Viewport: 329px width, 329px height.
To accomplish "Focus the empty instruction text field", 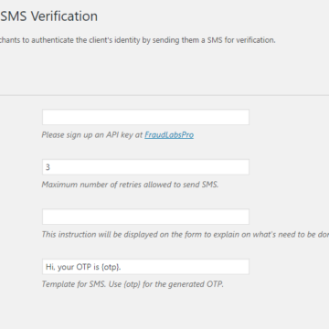I will point(145,217).
